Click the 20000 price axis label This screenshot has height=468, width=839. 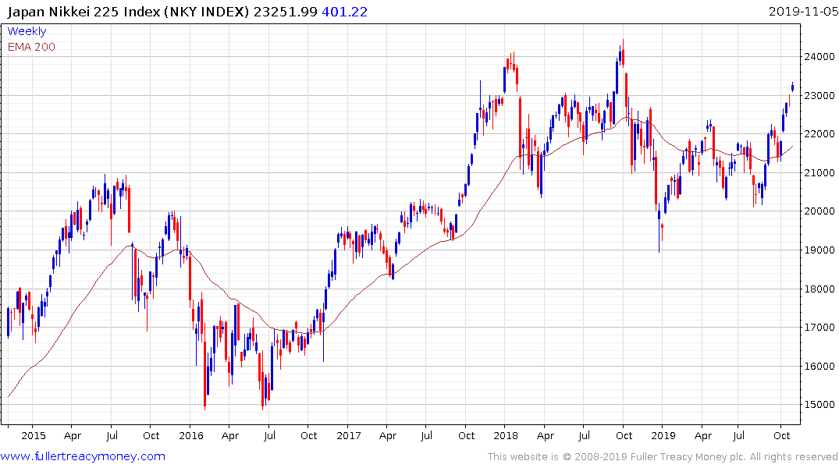(819, 211)
